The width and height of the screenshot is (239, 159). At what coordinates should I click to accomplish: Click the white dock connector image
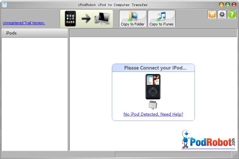pyautogui.click(x=153, y=105)
